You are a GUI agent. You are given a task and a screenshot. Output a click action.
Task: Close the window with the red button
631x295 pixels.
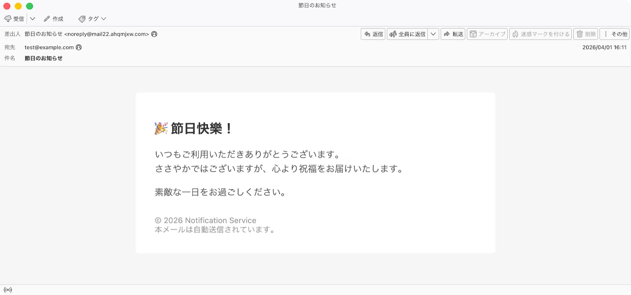coord(7,6)
